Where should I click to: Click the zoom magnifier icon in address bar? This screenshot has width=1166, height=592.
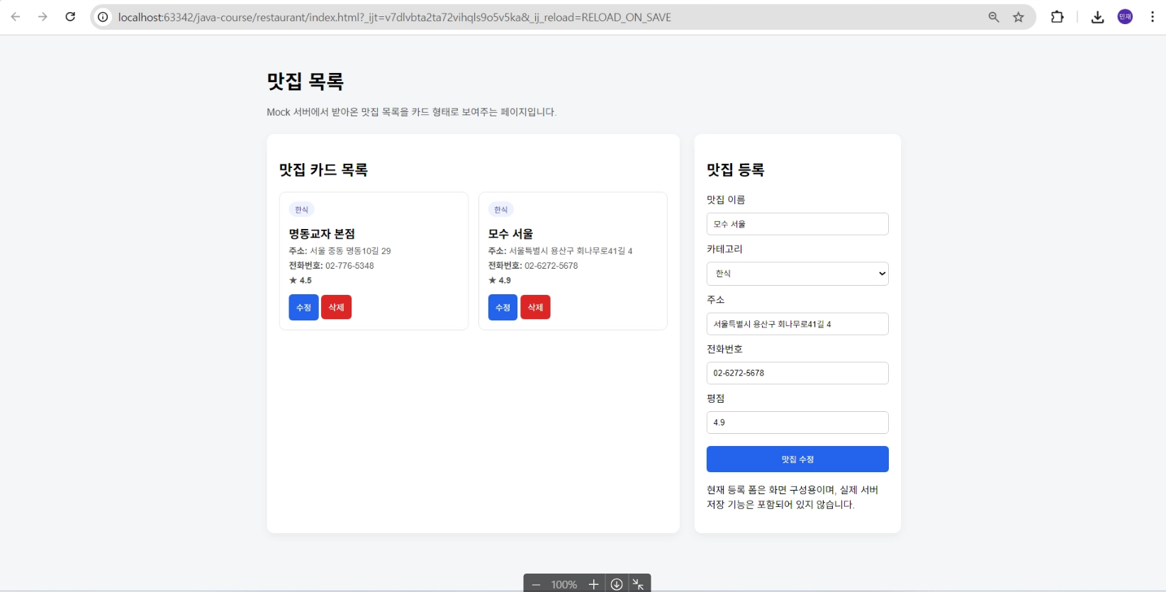pos(994,17)
